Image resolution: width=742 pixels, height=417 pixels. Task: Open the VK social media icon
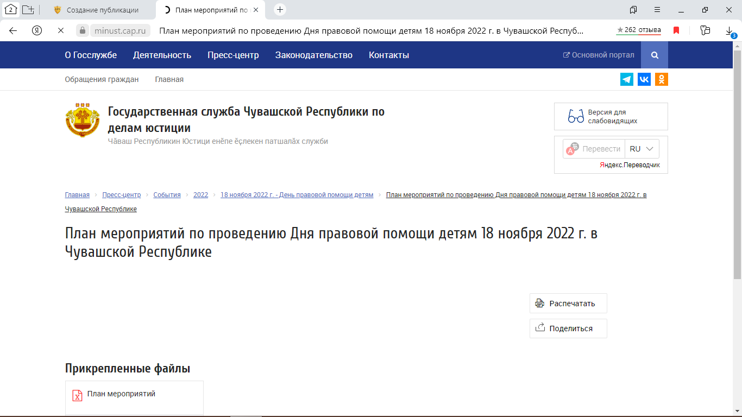644,79
